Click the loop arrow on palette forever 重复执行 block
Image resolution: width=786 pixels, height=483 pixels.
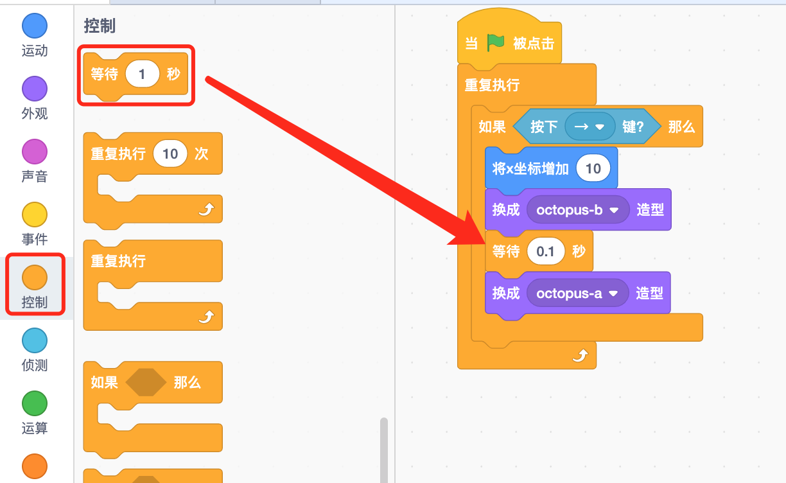coord(205,317)
